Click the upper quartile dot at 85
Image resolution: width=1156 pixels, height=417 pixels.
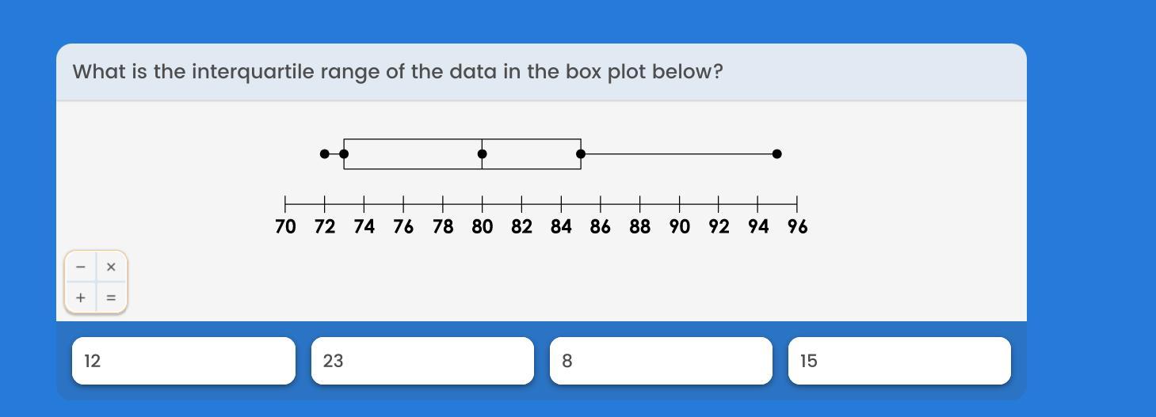tap(581, 154)
